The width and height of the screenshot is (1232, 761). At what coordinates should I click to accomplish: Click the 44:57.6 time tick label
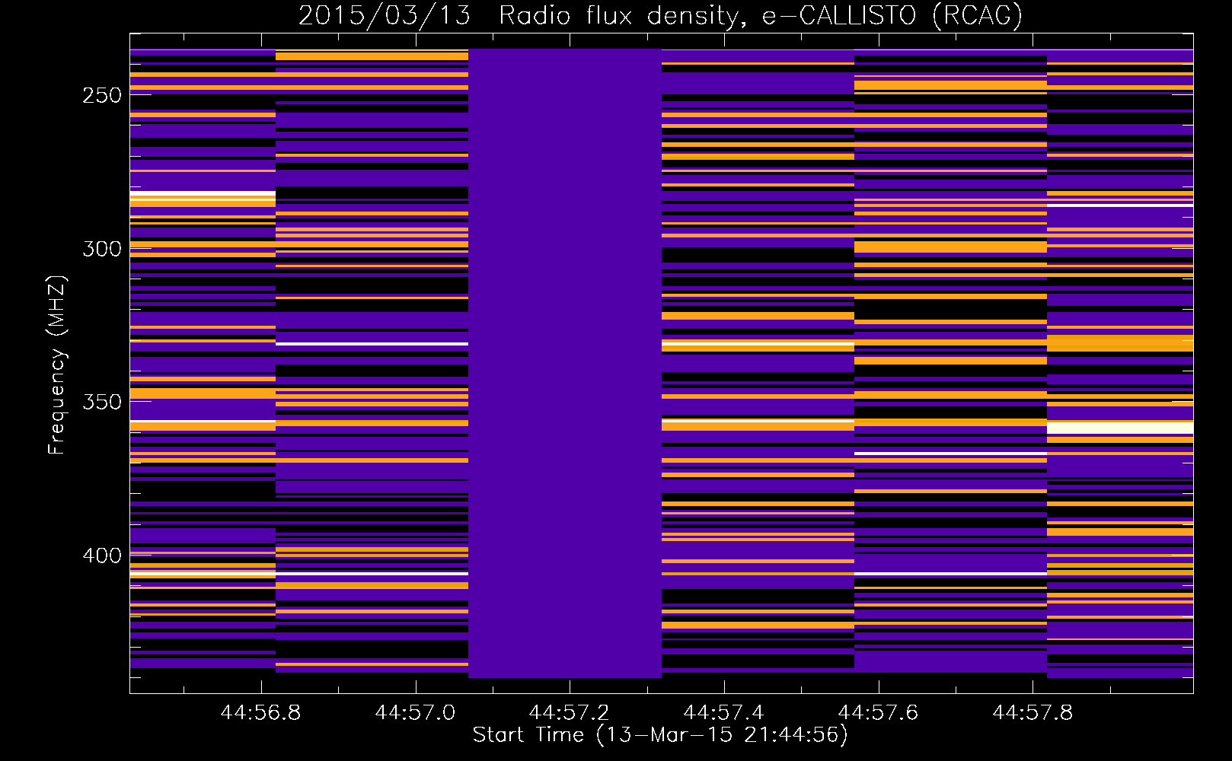(x=878, y=712)
